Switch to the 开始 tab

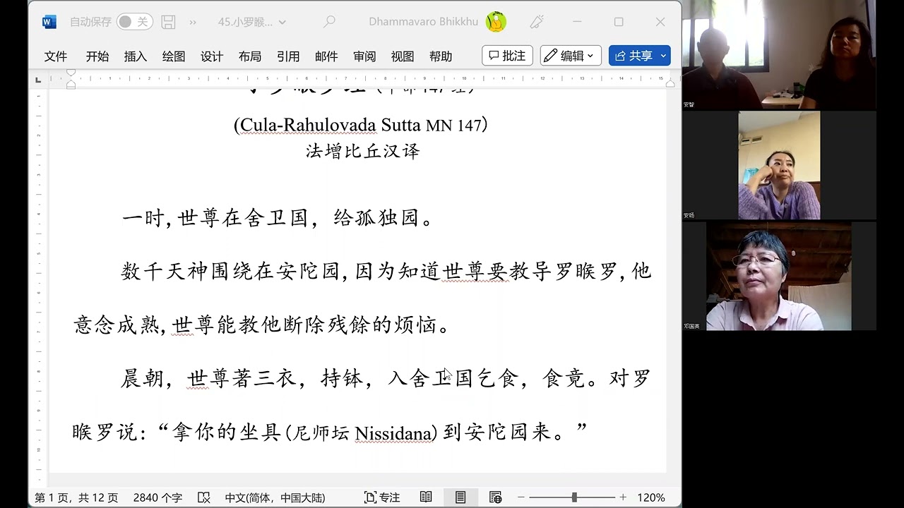pyautogui.click(x=97, y=56)
